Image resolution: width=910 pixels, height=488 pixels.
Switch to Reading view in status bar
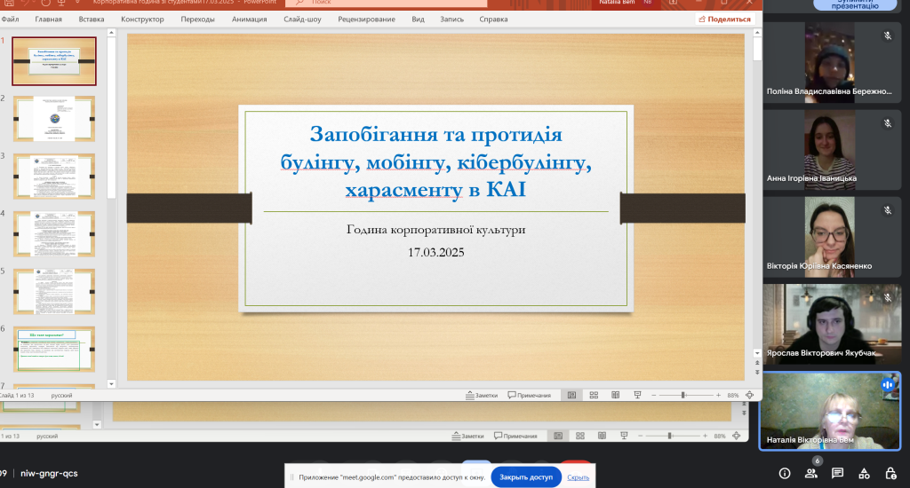614,395
